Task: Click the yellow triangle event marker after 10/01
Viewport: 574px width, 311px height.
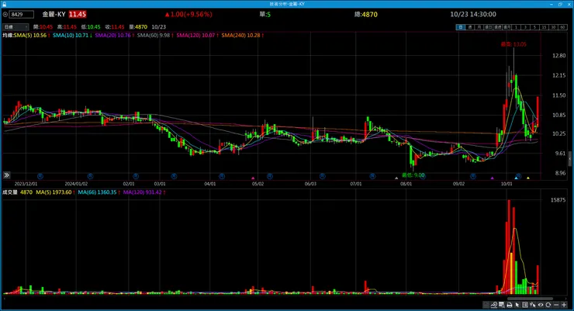Action: coord(528,178)
